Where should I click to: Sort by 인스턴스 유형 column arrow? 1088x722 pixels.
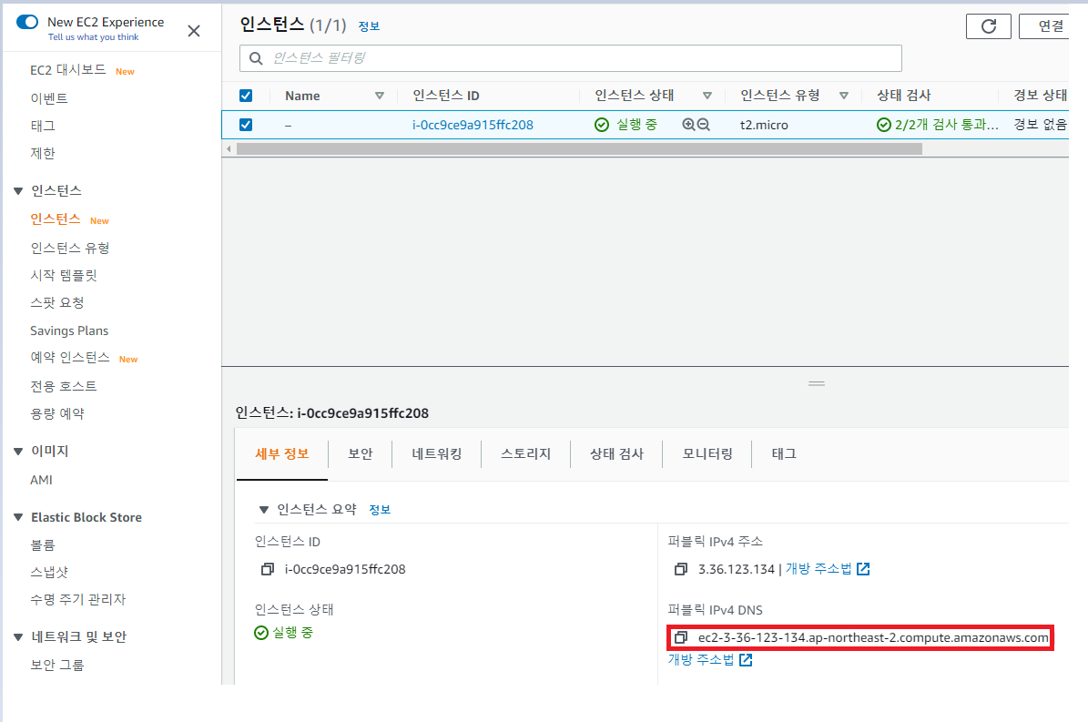point(844,96)
